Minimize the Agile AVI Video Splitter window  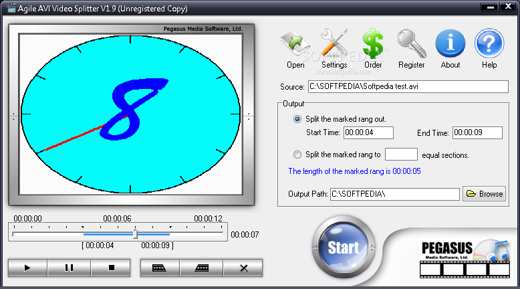(x=491, y=7)
